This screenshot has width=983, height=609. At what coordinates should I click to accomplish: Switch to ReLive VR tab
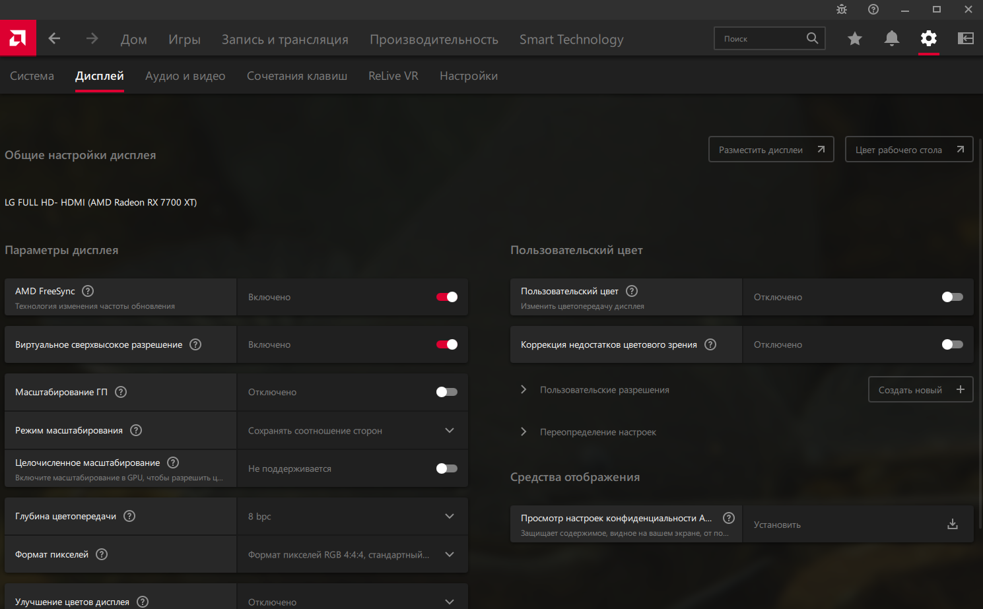pyautogui.click(x=393, y=76)
